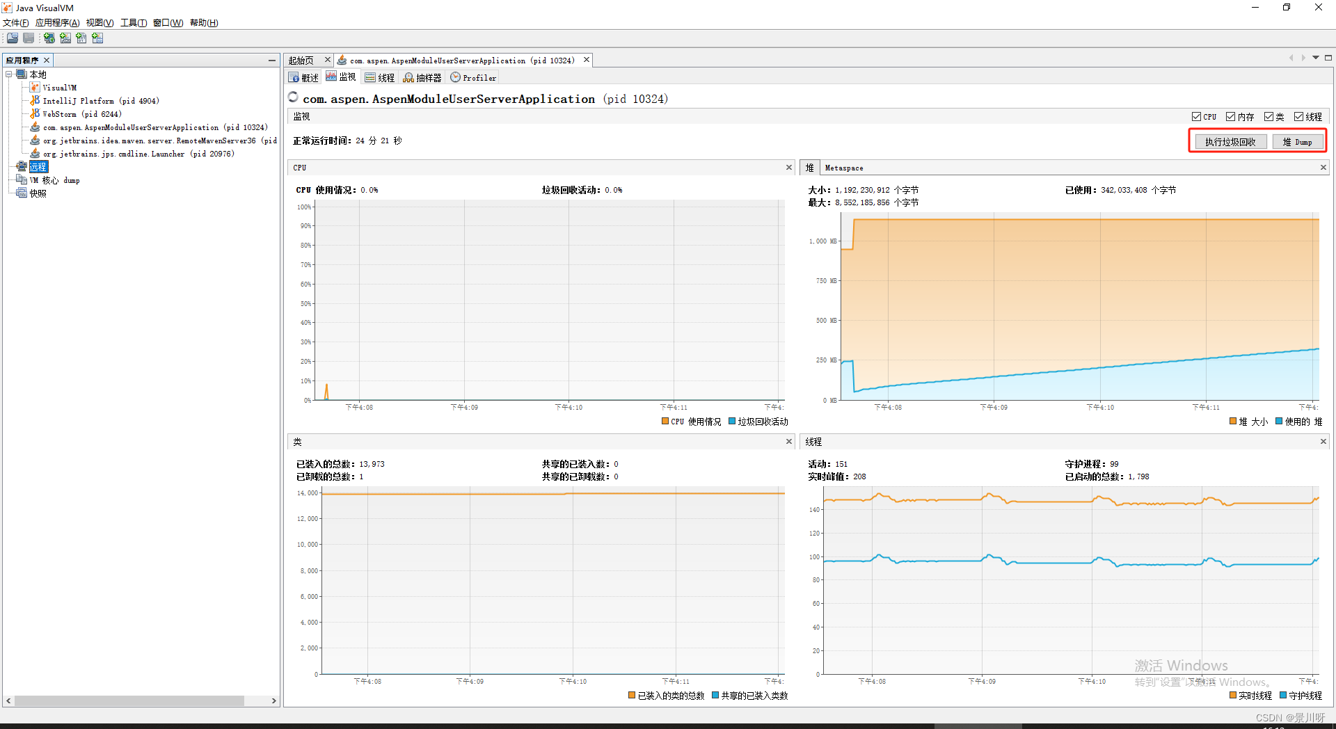Screen dimensions: 1336x729
Task: Switch to the 起始页 tab
Action: pos(301,61)
